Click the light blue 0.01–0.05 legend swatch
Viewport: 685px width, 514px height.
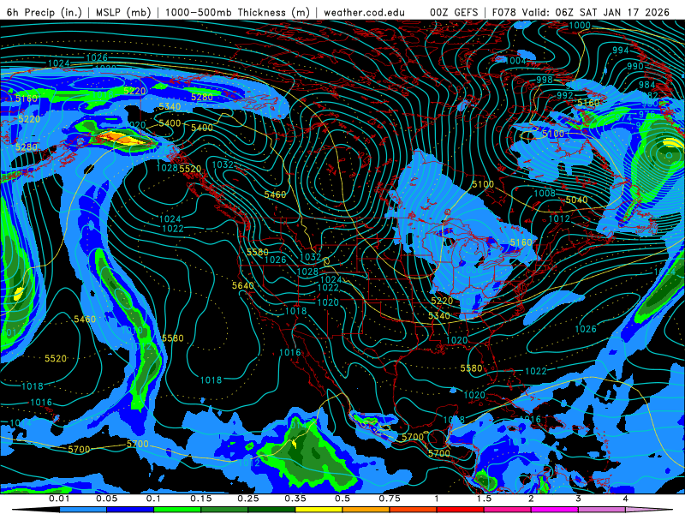click(83, 510)
